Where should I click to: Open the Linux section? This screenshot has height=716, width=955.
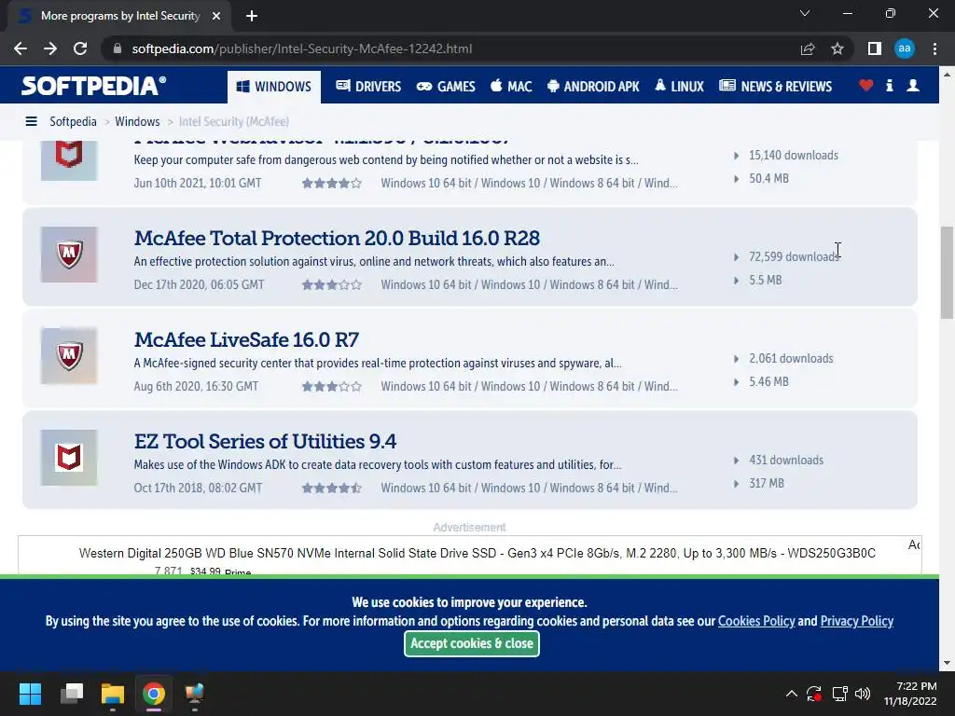[680, 87]
